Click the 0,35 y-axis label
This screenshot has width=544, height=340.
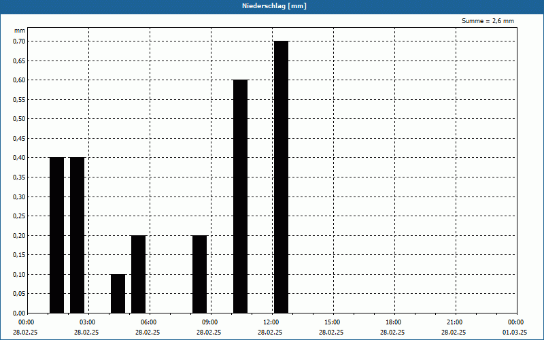point(19,177)
